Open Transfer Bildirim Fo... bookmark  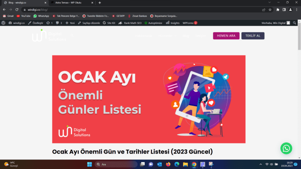(96, 16)
